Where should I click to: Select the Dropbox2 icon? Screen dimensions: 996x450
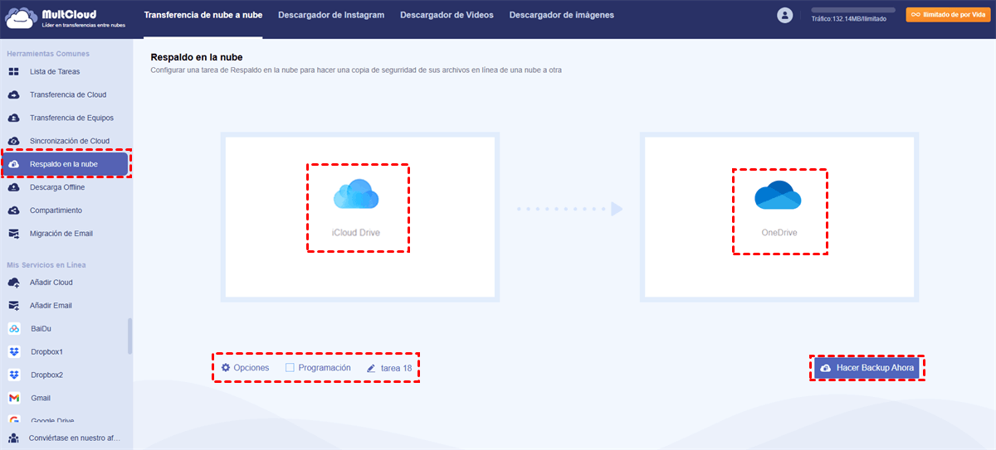(14, 375)
